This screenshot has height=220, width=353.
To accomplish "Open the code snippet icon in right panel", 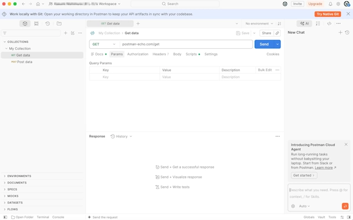I will click(329, 24).
